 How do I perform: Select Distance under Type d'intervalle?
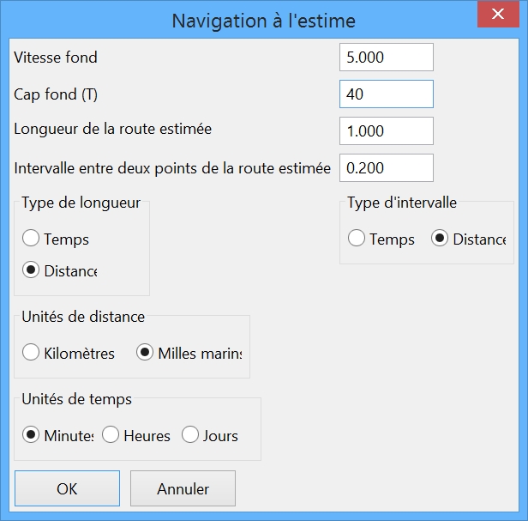point(440,239)
